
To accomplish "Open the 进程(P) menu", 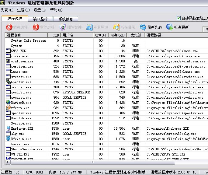I will click(23, 10).
